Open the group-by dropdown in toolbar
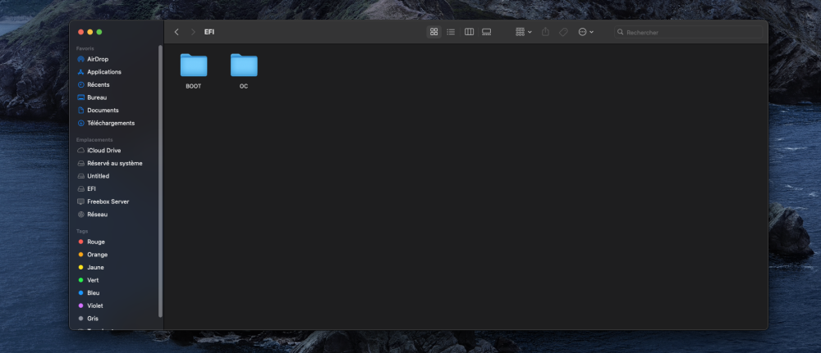The width and height of the screenshot is (821, 353). (524, 32)
